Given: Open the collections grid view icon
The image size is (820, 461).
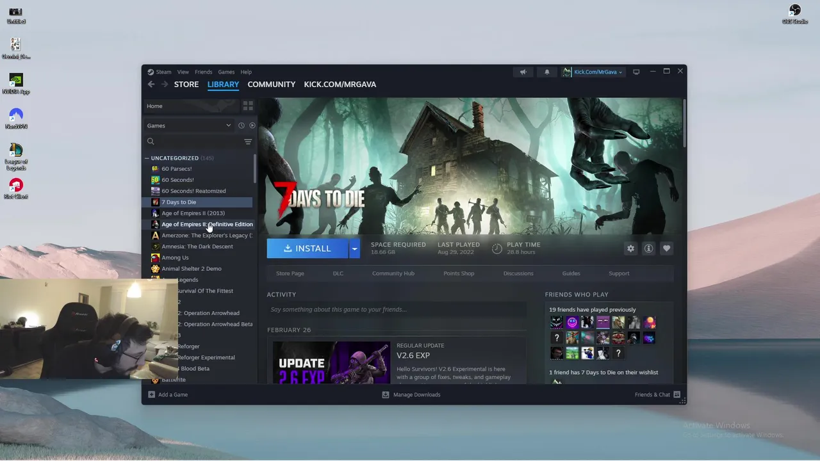Looking at the screenshot, I should click(248, 106).
